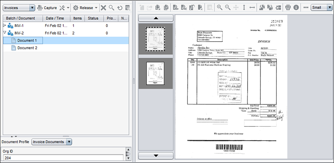Click the insert page before icon
The image size is (334, 163).
point(176,8)
